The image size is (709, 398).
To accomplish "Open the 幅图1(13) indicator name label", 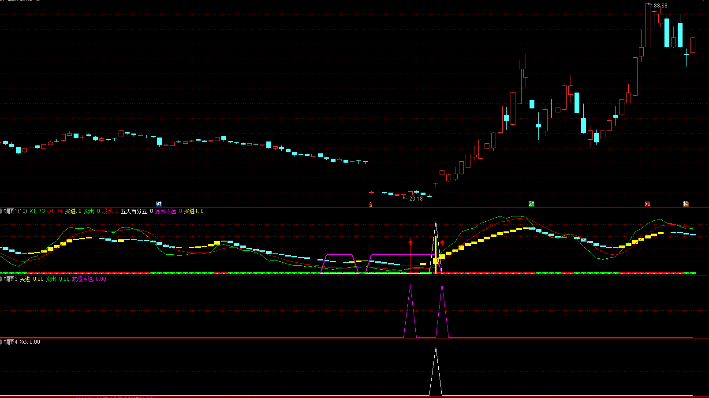I will (x=15, y=212).
